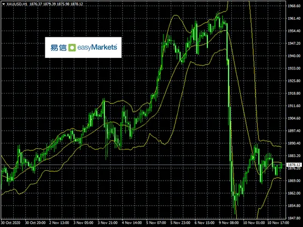Click the 1954.40 price axis label
The height and width of the screenshot is (227, 303).
pyautogui.click(x=294, y=31)
